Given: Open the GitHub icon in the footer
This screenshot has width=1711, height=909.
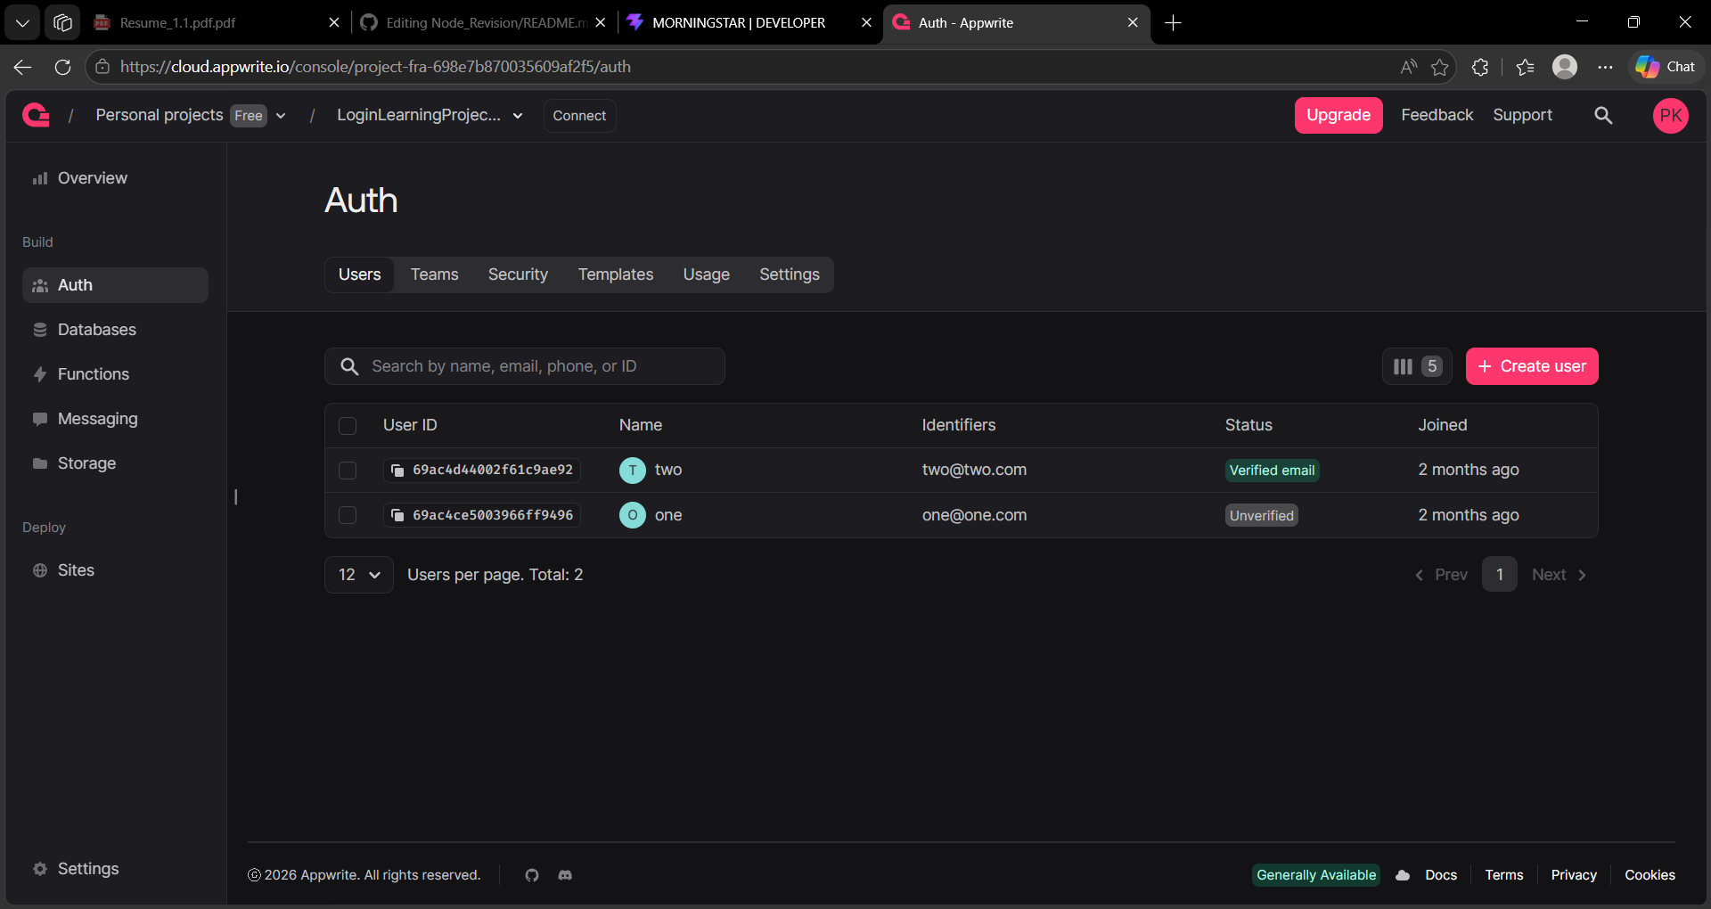Looking at the screenshot, I should 532,875.
